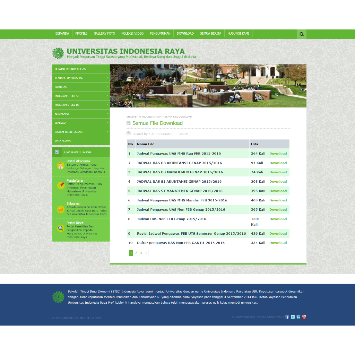Go to pagination page 3
355x355 pixels.
click(x=141, y=253)
